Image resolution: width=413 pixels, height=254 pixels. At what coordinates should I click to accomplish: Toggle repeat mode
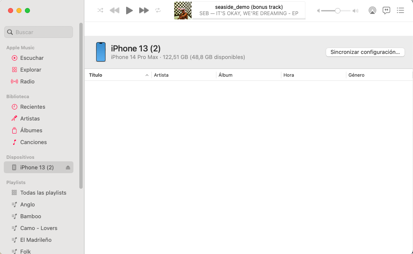[x=158, y=11]
